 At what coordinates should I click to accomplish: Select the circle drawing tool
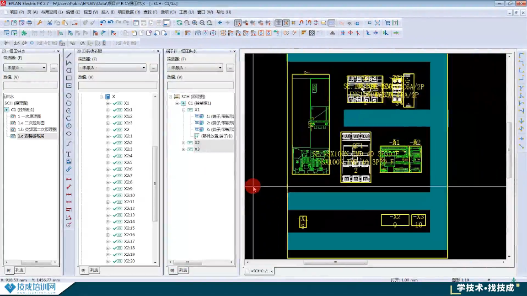click(69, 96)
